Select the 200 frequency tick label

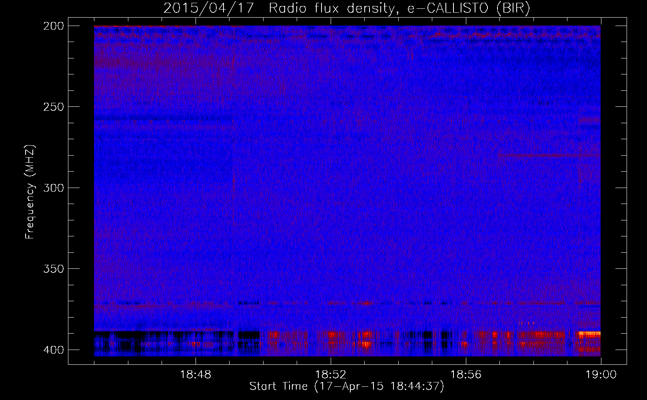click(53, 26)
